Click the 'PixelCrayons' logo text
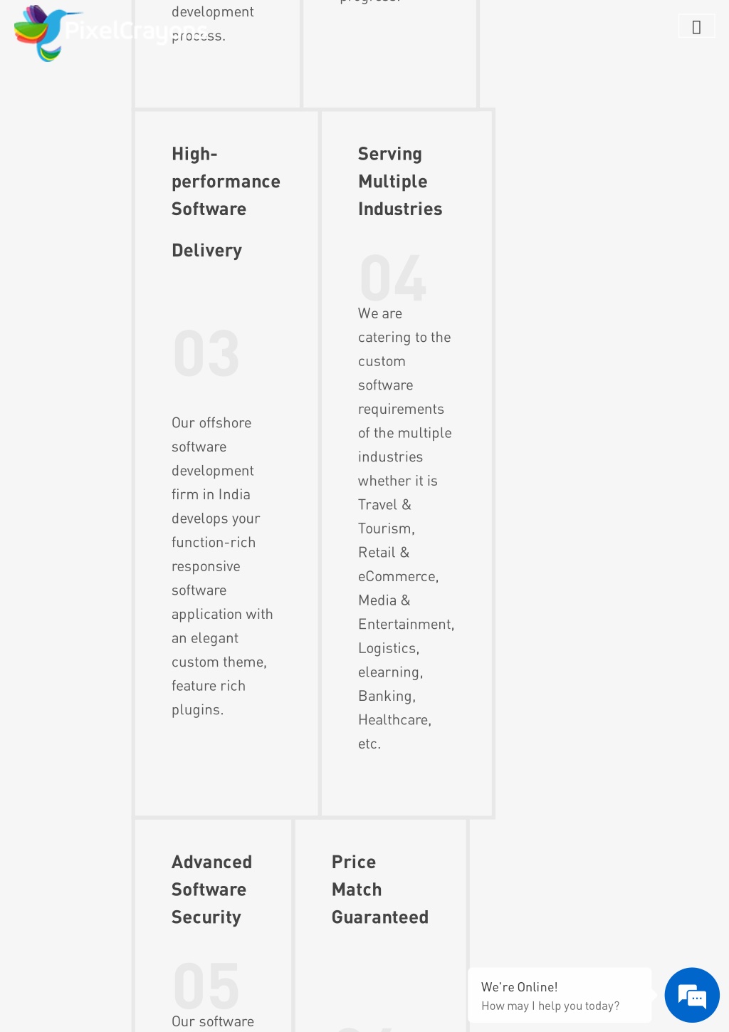This screenshot has width=729, height=1032. [x=135, y=31]
